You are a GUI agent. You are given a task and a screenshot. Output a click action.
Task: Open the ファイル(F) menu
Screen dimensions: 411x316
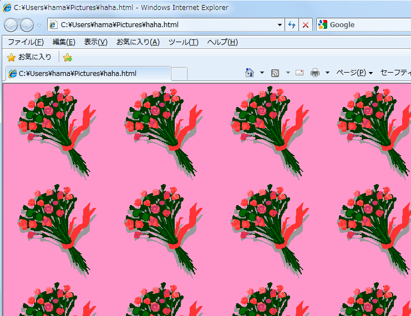click(26, 42)
